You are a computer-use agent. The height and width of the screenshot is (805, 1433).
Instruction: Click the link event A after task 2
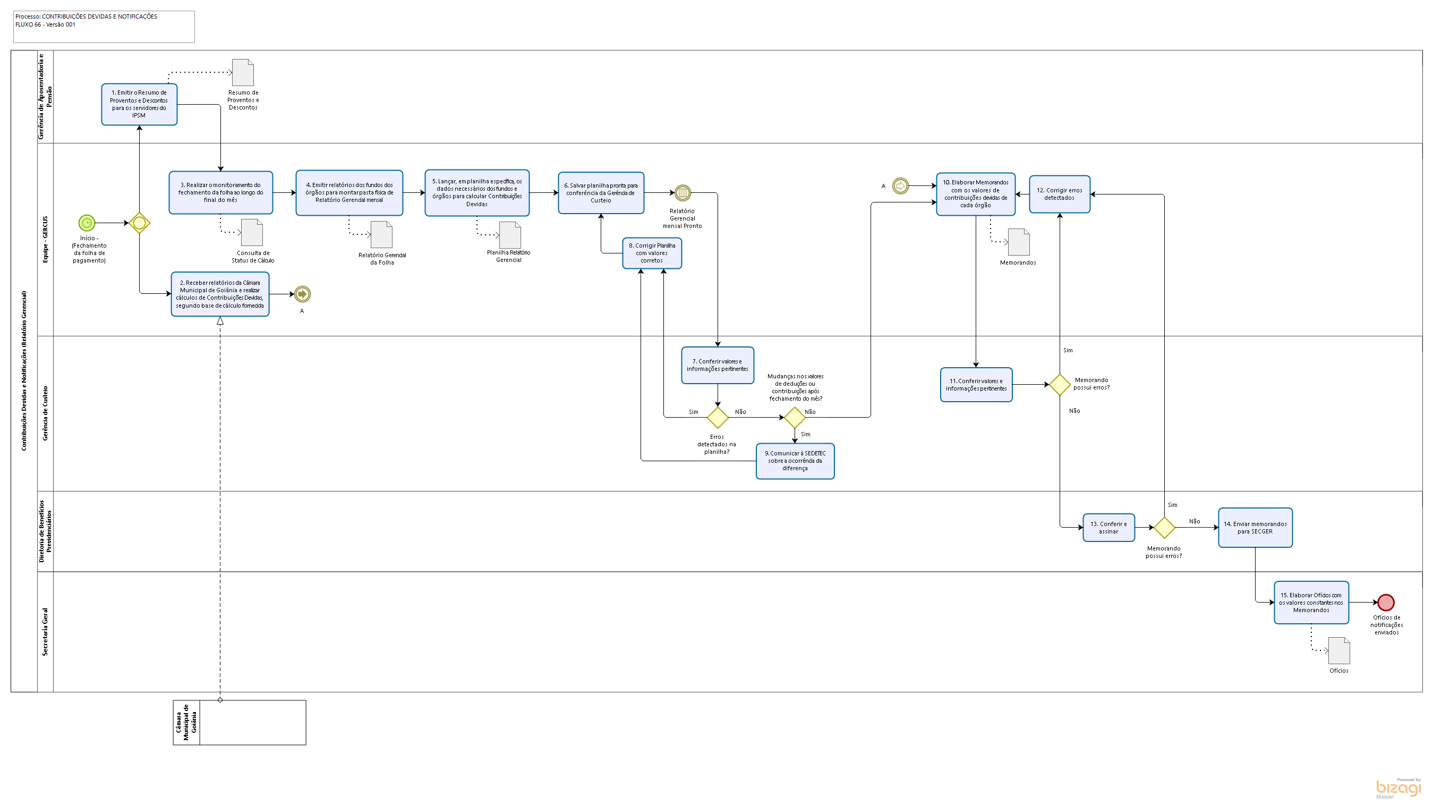(x=302, y=294)
